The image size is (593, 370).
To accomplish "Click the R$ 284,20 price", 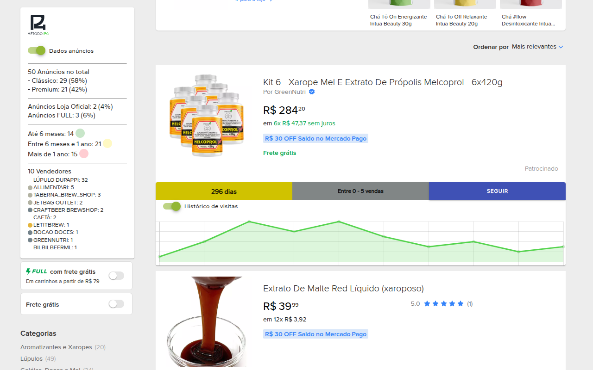I will [284, 110].
